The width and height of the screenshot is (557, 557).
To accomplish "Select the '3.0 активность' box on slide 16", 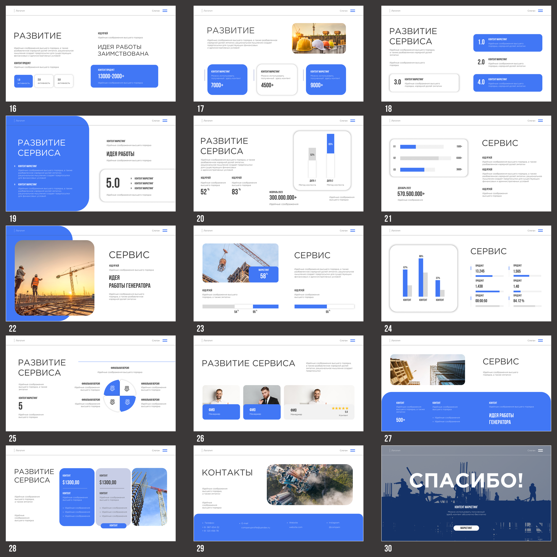I will click(x=64, y=81).
